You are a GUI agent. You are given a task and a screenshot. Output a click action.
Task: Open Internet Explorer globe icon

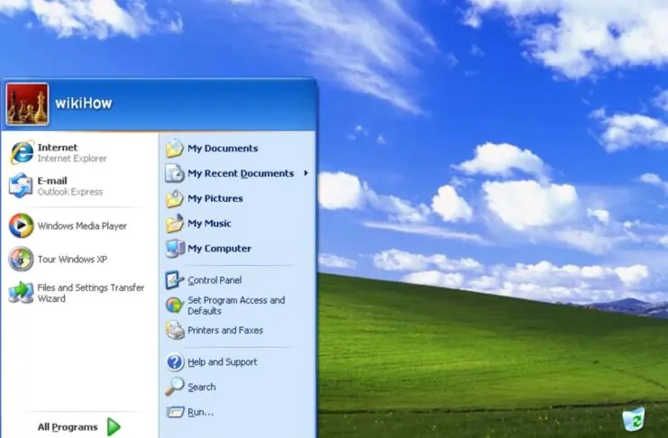pyautogui.click(x=22, y=152)
